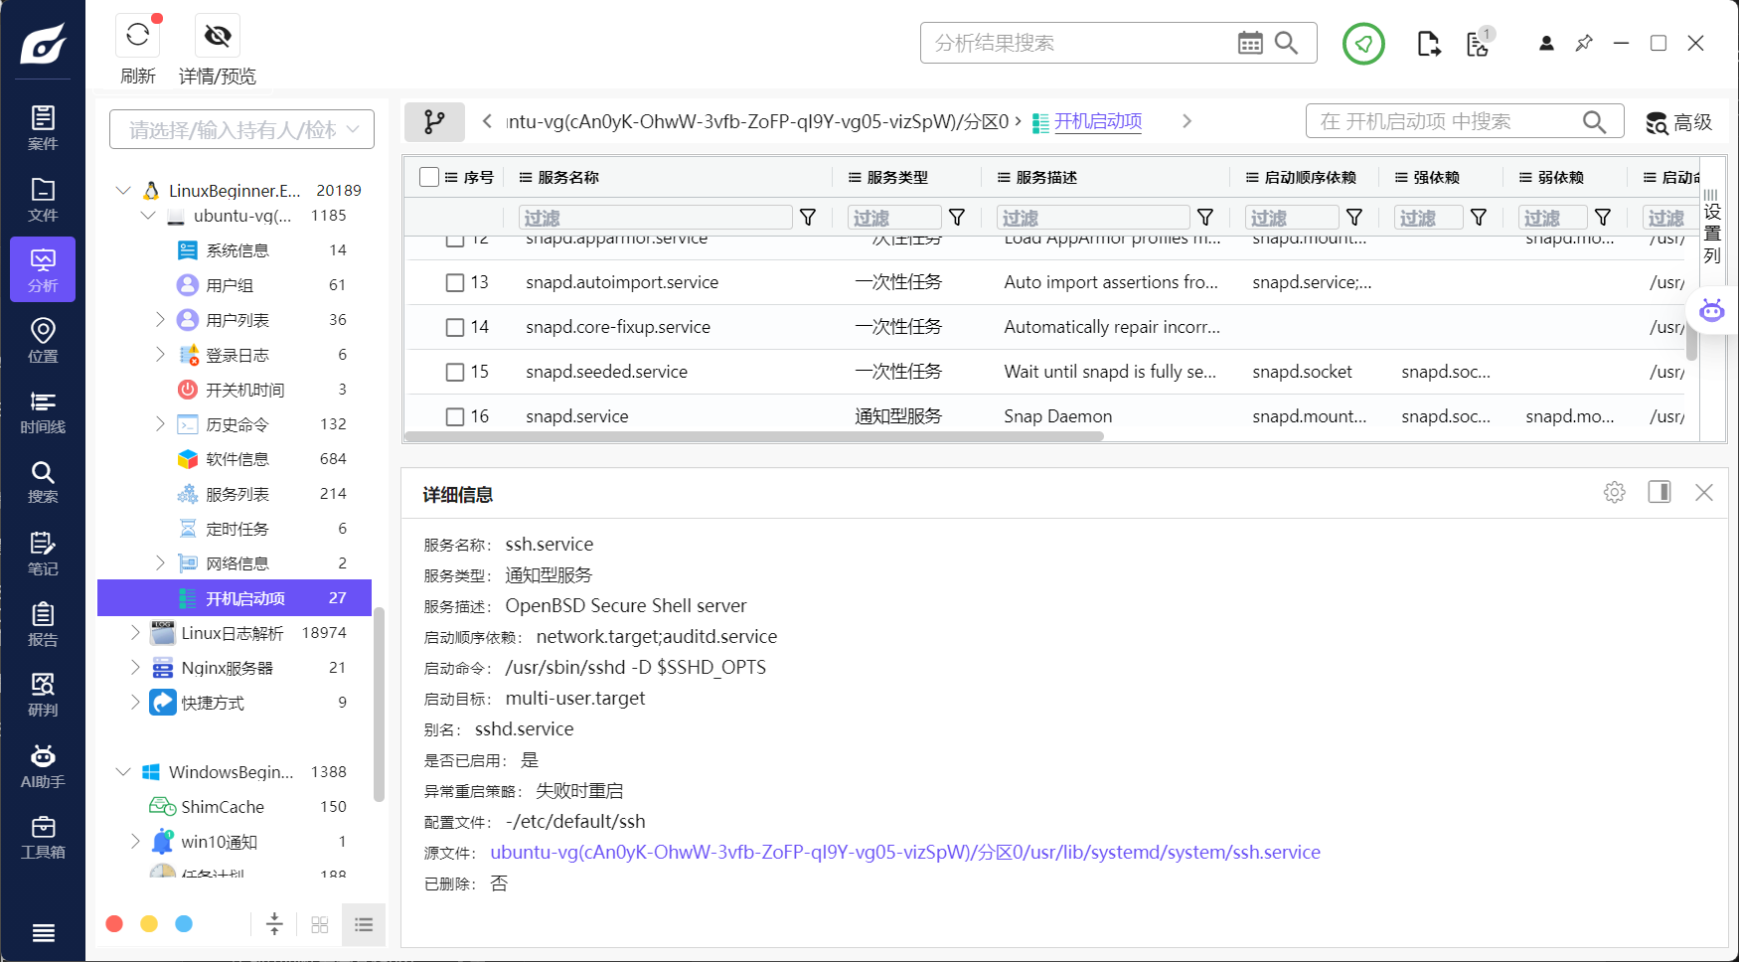Screen dimensions: 1739x962
Task: Click the red color tag dot
Action: [114, 924]
